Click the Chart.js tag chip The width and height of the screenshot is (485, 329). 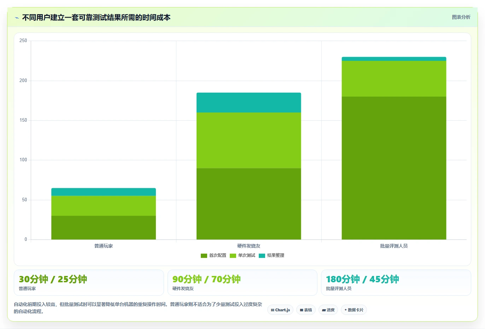(280, 310)
